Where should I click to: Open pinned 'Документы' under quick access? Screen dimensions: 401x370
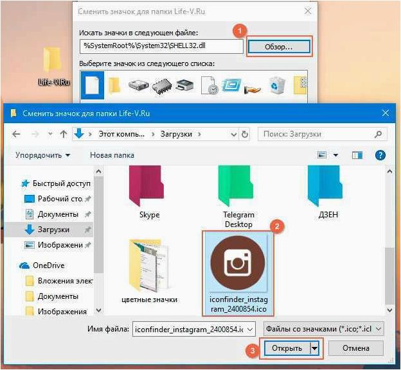click(x=58, y=214)
